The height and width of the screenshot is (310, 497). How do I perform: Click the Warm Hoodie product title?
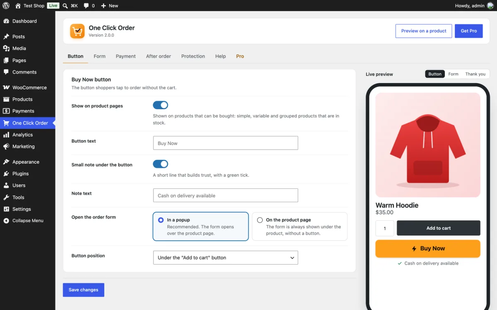tap(397, 205)
